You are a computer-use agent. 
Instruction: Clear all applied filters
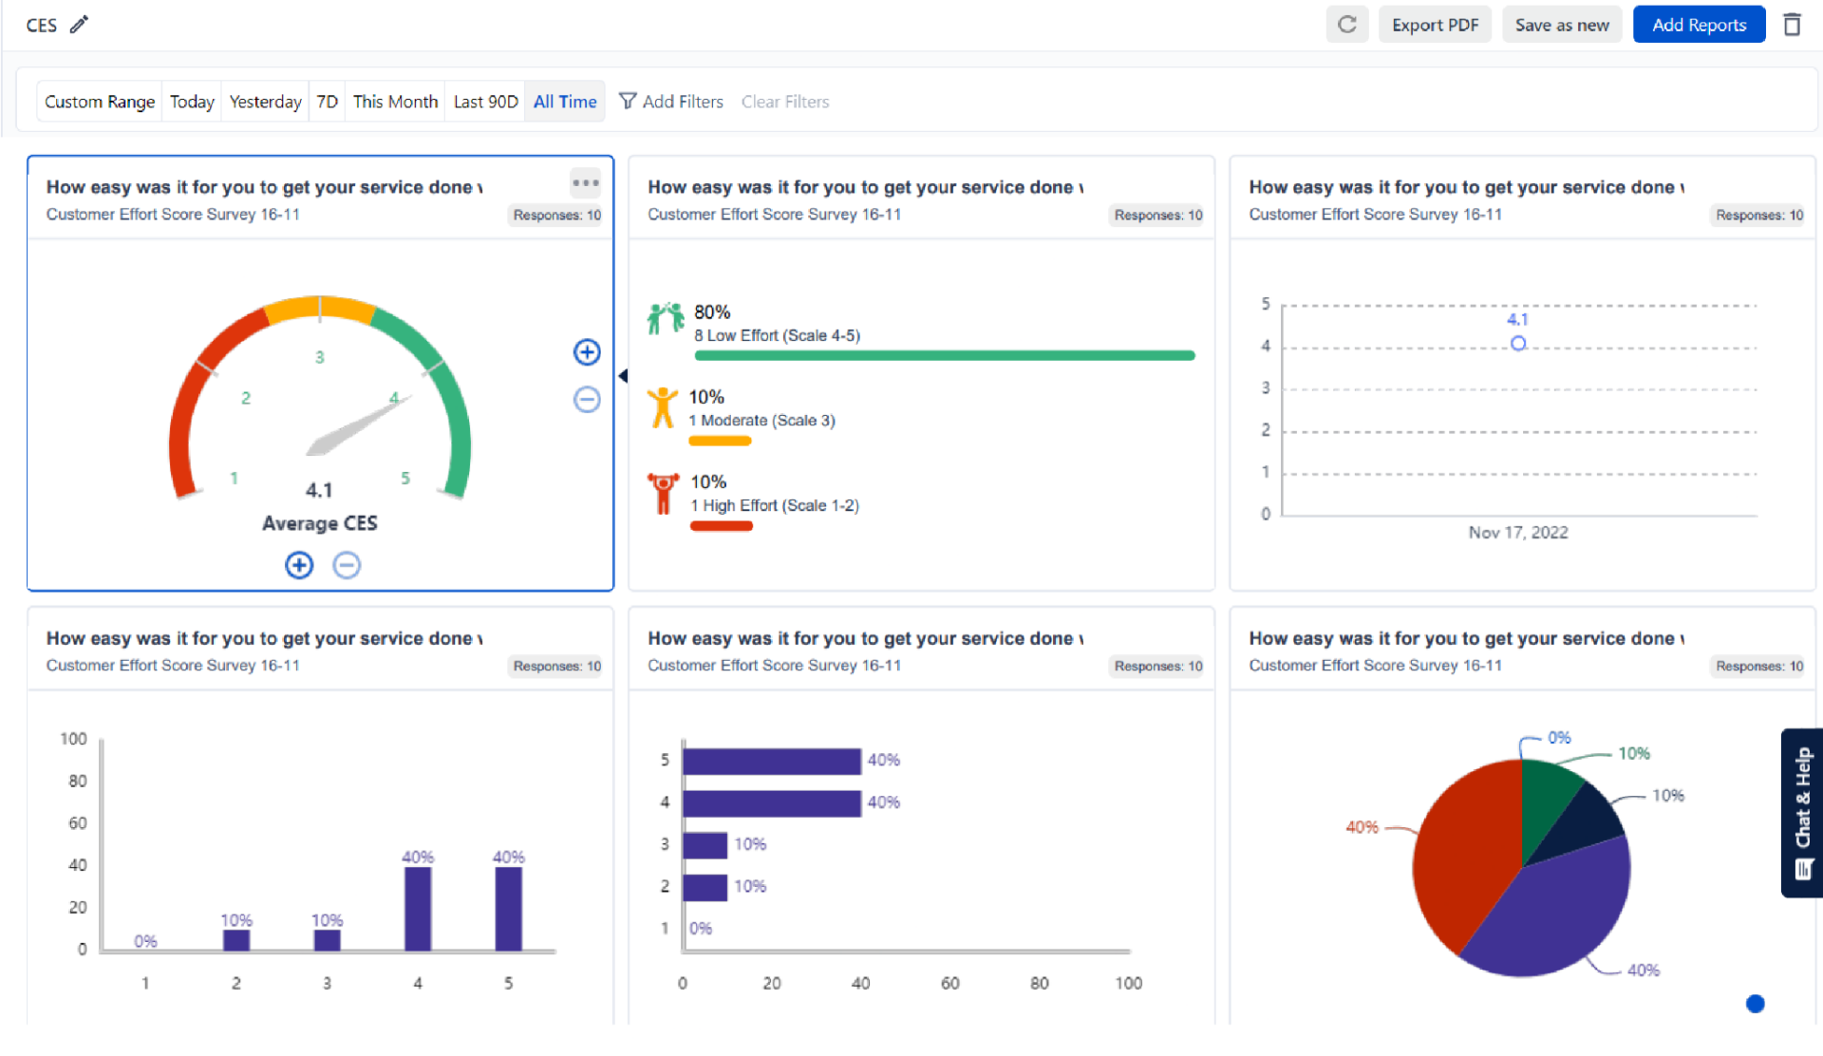click(785, 101)
